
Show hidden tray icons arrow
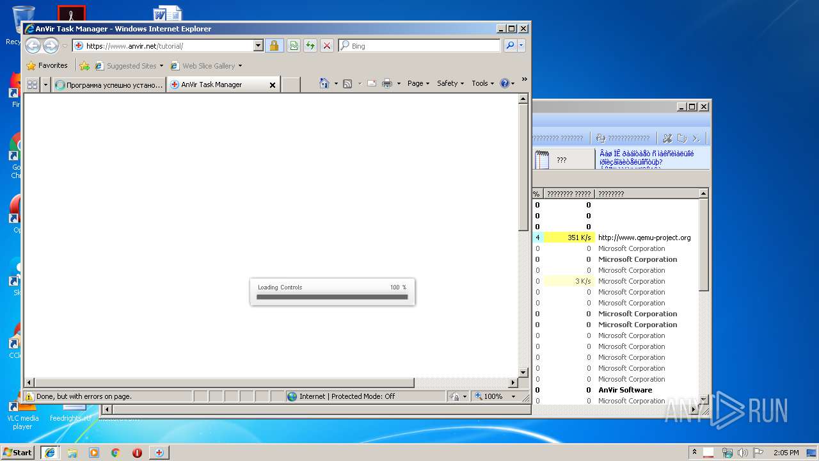694,452
